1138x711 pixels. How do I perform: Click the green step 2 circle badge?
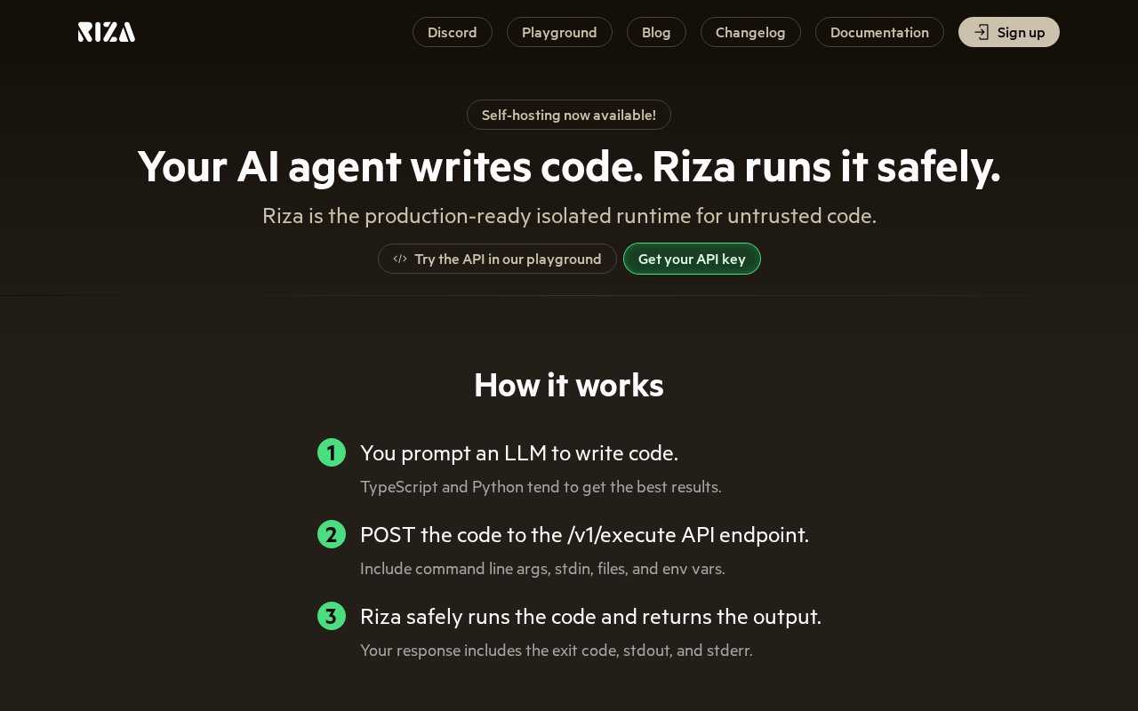pyautogui.click(x=332, y=534)
